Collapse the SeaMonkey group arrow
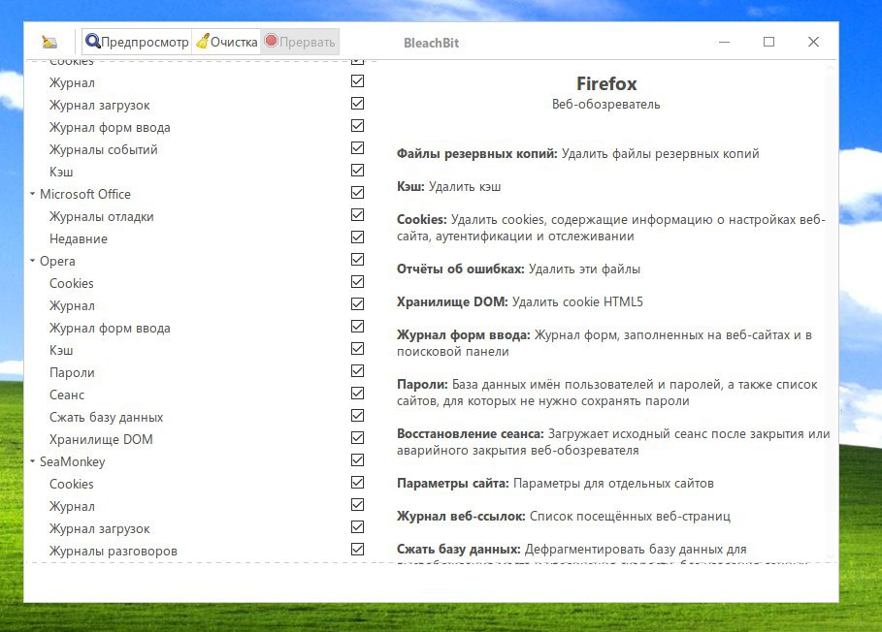The height and width of the screenshot is (632, 882). click(x=33, y=461)
